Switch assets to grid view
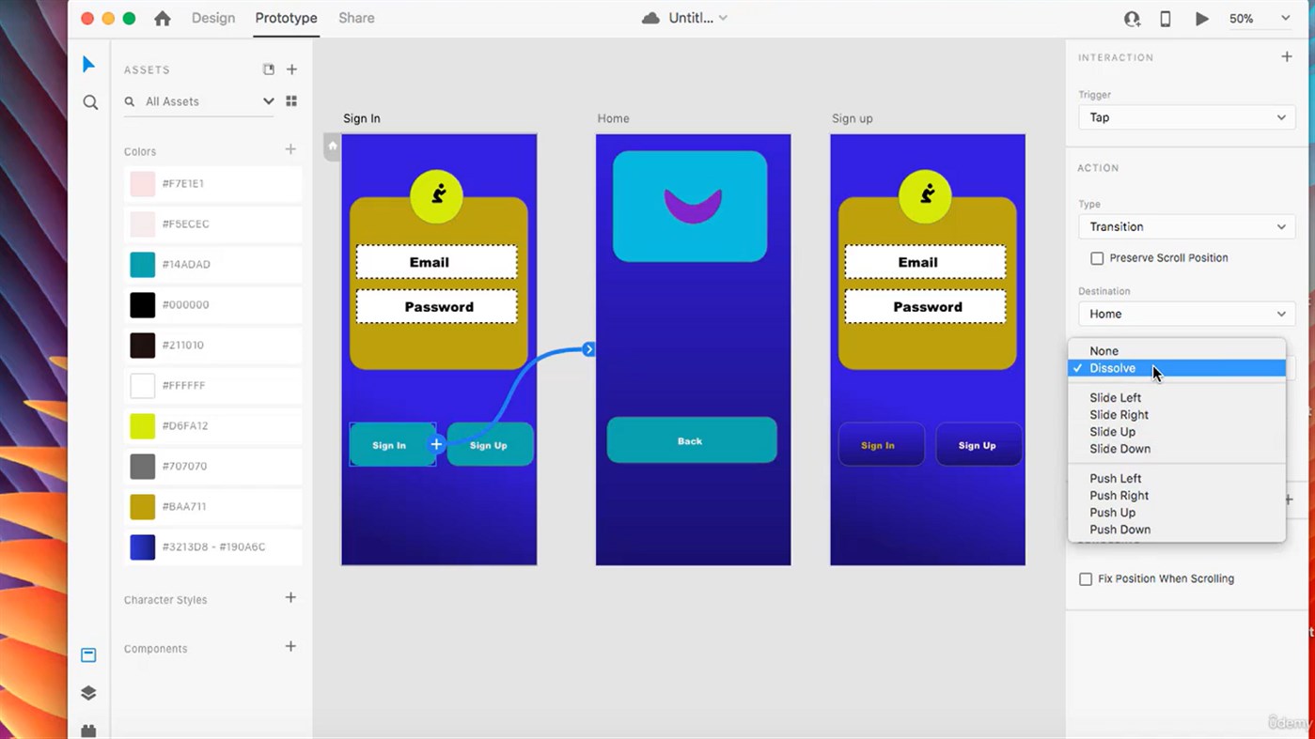Screen dimensions: 1315x739 coord(291,100)
